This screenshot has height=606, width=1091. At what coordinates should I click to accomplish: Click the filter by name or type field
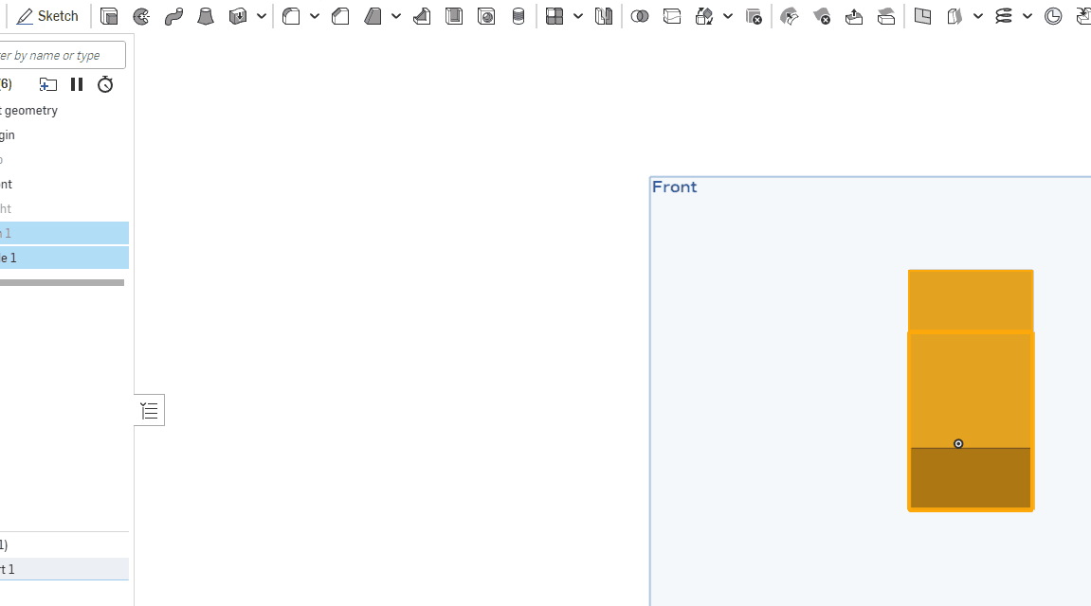(62, 55)
